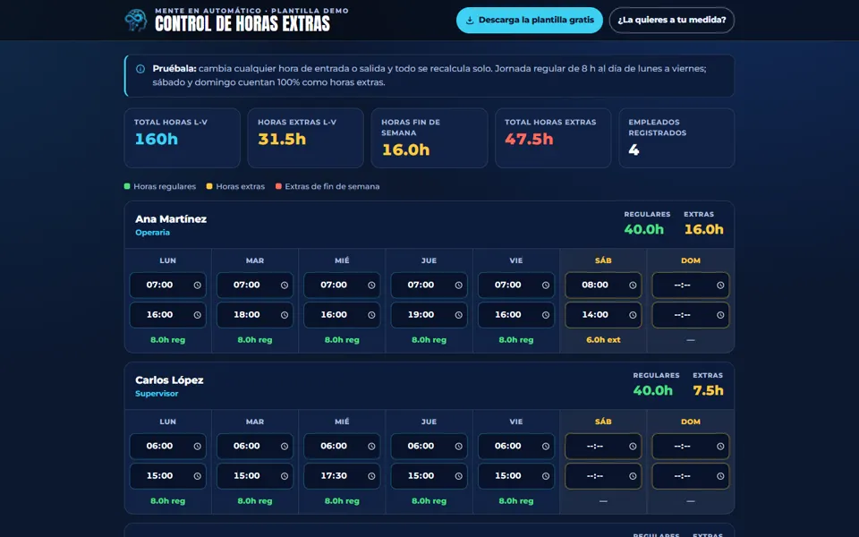Click Ana Martínez's extras total 16.0h
The height and width of the screenshot is (537, 859).
[x=704, y=230]
